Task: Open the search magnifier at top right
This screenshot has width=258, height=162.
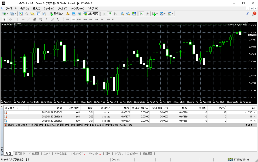Action: point(248,14)
